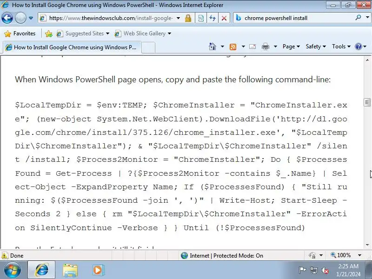372x279 pixels.
Task: Click the globe security zone icon
Action: (x=184, y=255)
